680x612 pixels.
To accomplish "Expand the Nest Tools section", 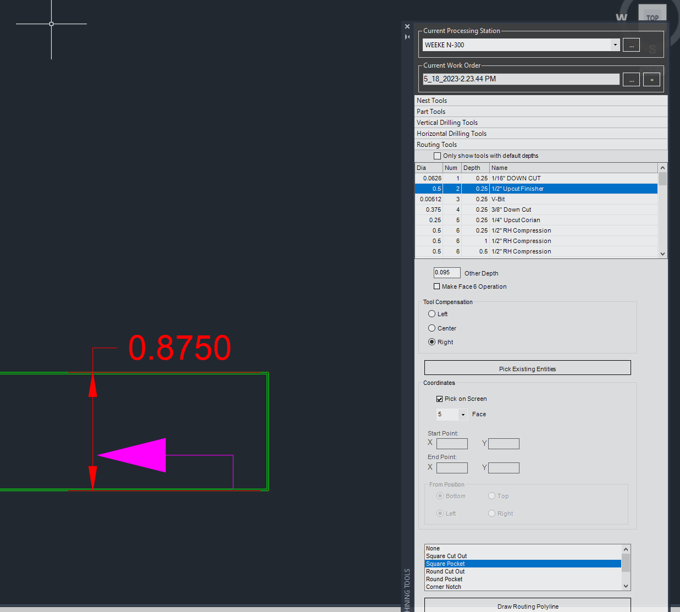I will (541, 101).
